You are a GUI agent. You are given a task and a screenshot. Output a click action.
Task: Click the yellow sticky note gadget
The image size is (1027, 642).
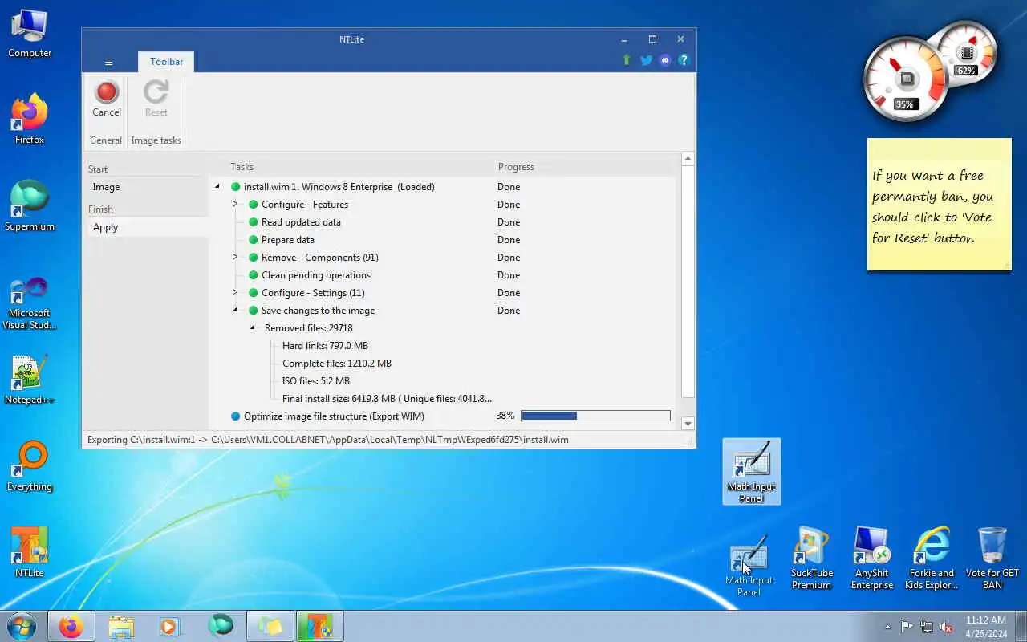pos(939,205)
